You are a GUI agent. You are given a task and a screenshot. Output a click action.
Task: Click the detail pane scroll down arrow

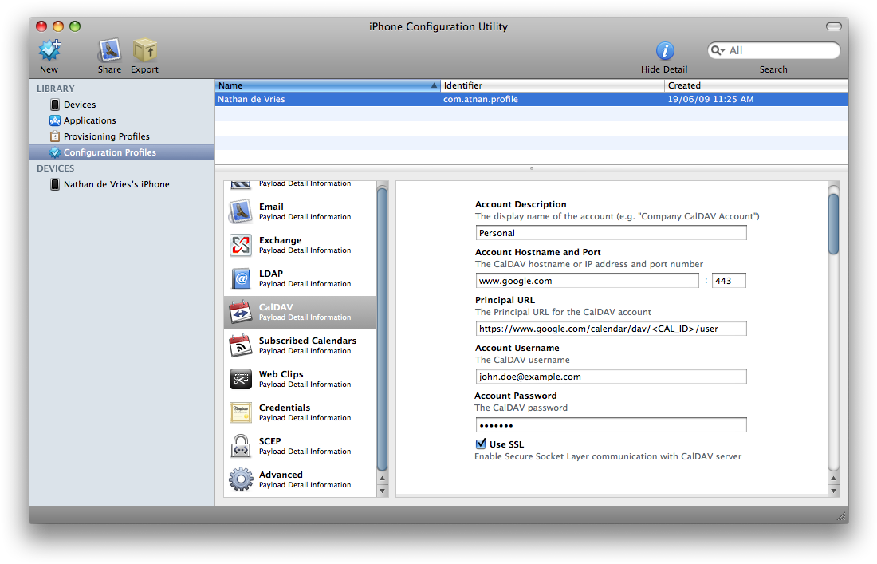[833, 491]
